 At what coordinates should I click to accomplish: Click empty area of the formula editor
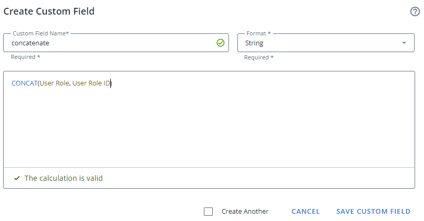click(x=209, y=130)
